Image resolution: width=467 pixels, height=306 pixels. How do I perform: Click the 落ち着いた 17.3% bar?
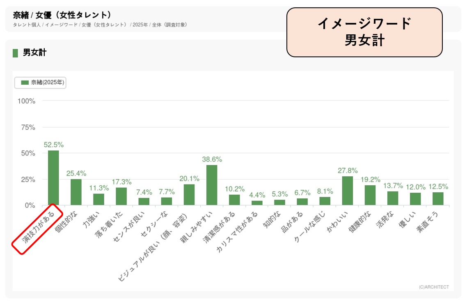point(121,196)
